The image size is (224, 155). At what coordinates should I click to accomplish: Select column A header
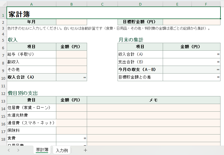tap(31, 4)
